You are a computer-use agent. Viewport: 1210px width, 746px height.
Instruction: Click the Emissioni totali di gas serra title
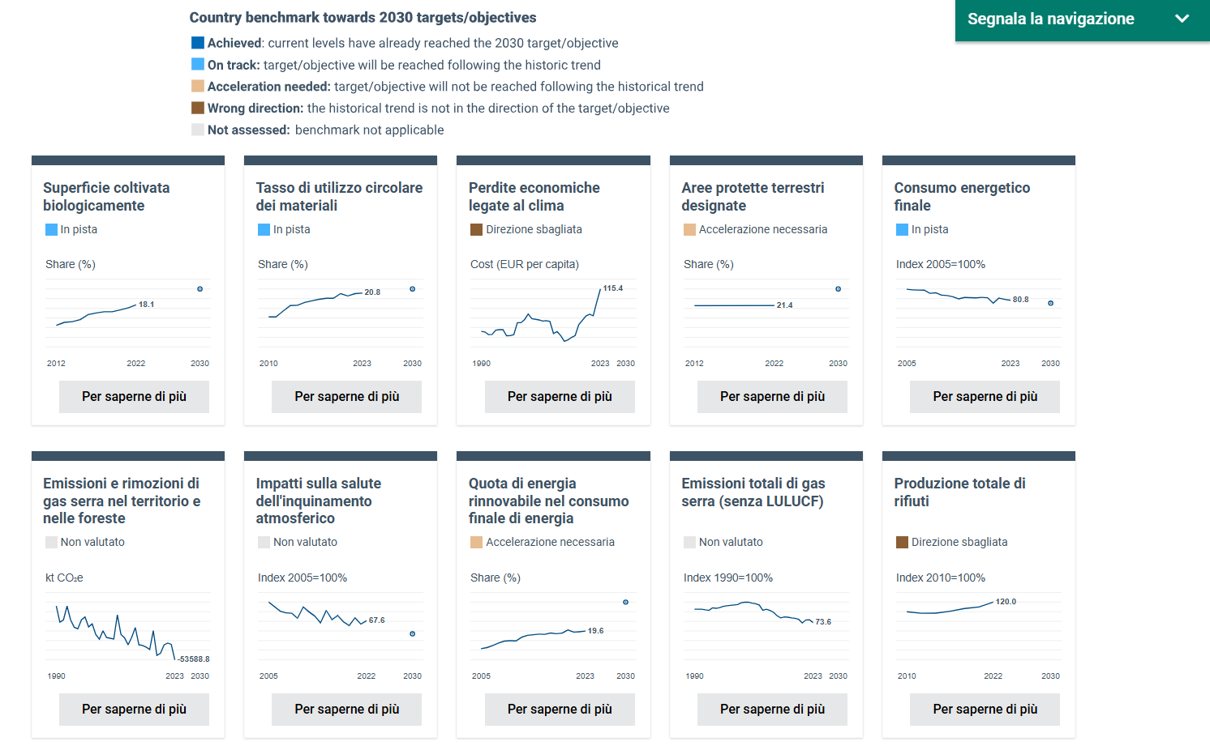pyautogui.click(x=753, y=492)
